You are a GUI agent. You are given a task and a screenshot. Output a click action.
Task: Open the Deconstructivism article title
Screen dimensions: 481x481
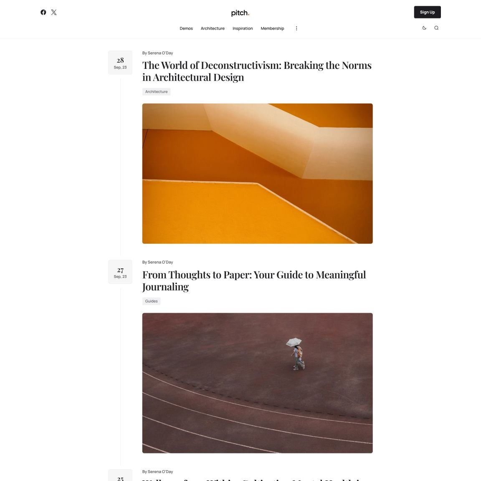[257, 71]
